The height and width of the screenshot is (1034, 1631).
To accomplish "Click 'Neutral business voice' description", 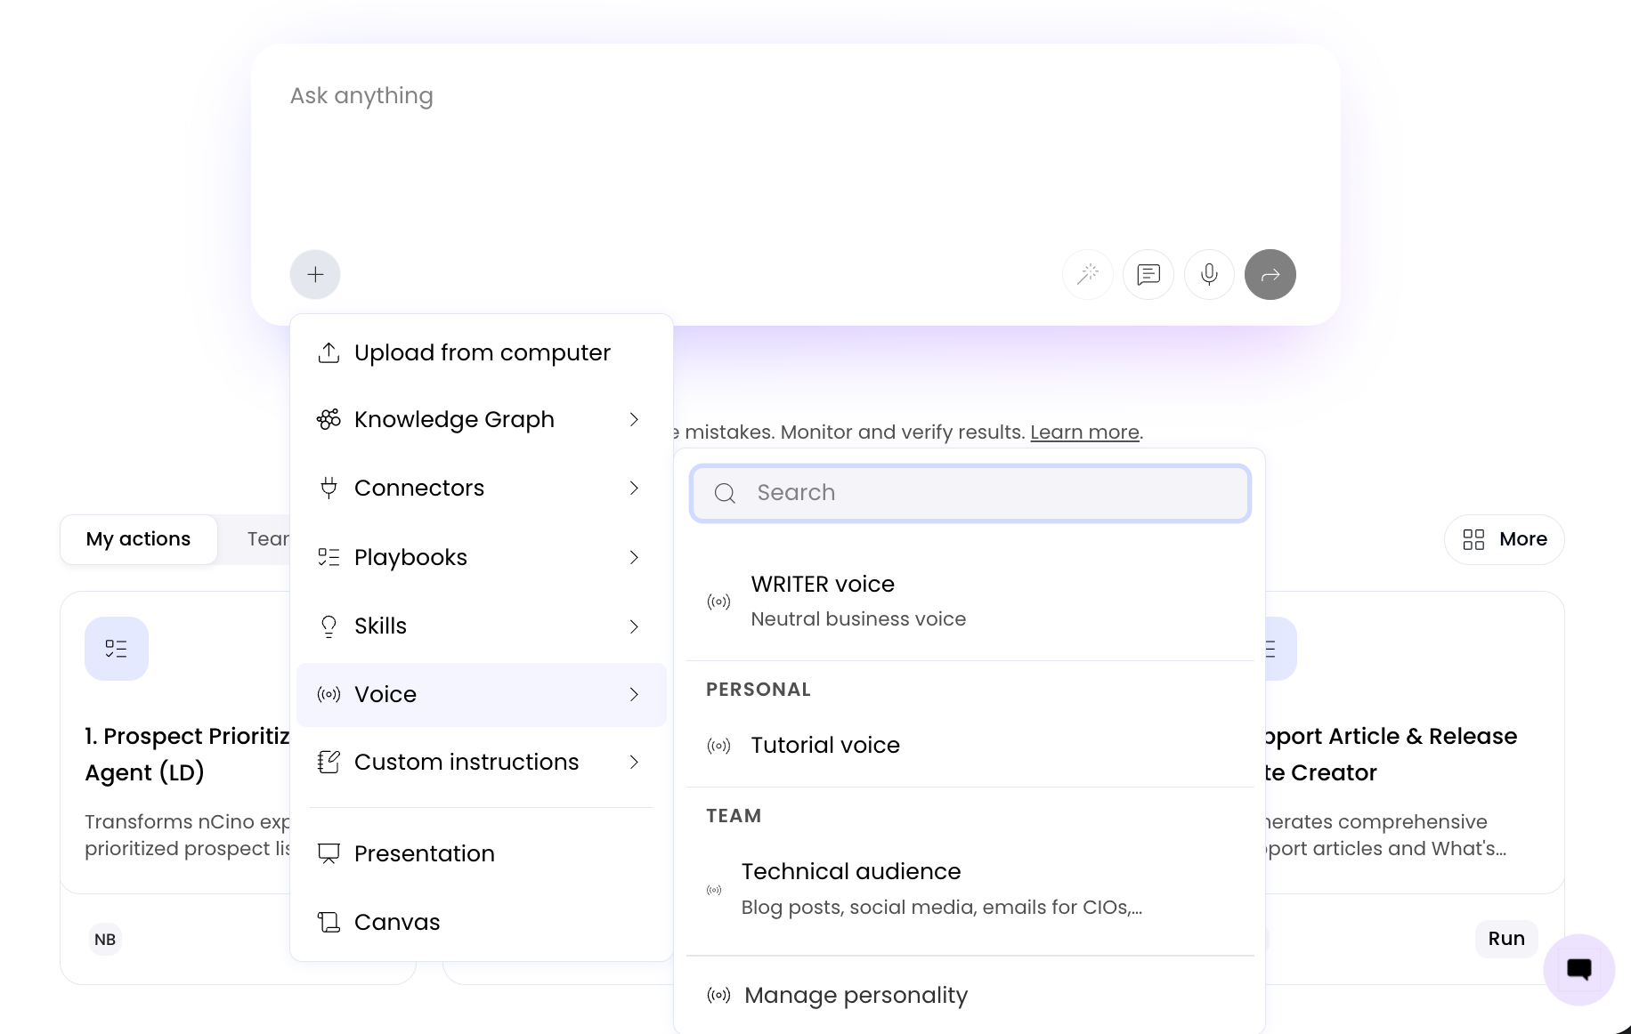I will click(858, 619).
